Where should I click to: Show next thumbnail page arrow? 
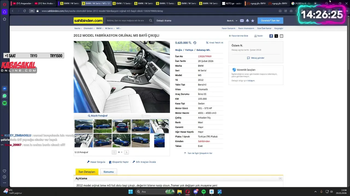(x=126, y=152)
